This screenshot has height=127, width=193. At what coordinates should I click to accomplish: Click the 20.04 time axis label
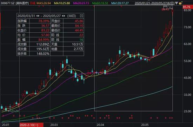[100, 125]
